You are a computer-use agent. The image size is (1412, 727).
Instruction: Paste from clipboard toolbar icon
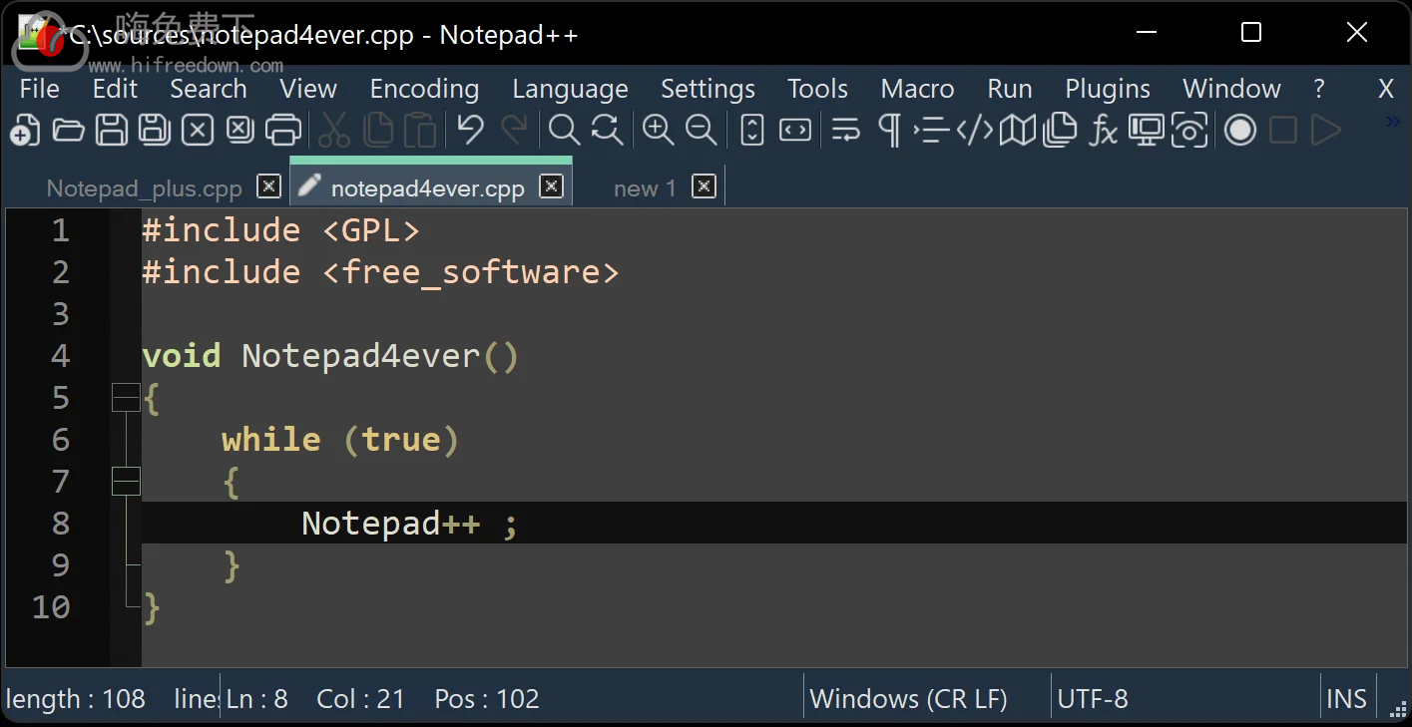tap(420, 130)
